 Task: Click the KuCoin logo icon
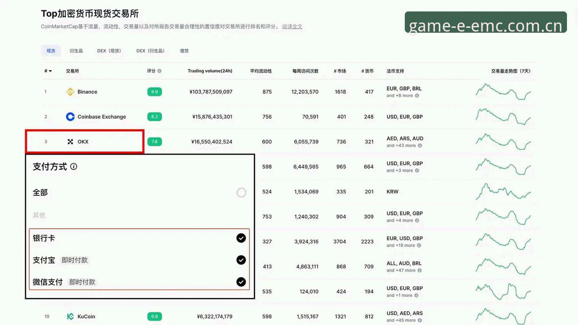click(x=70, y=316)
